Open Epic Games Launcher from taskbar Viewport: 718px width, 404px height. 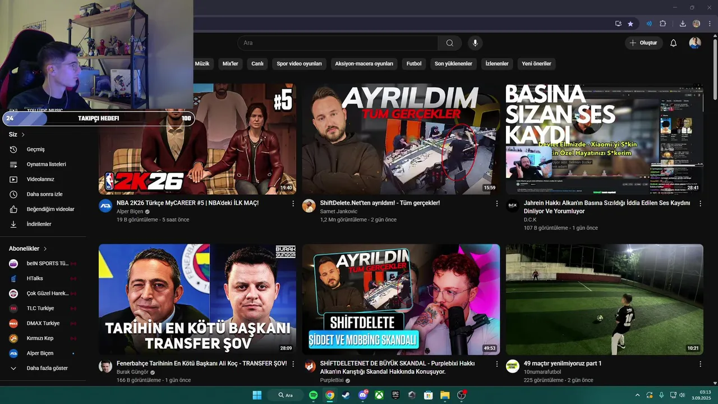395,395
